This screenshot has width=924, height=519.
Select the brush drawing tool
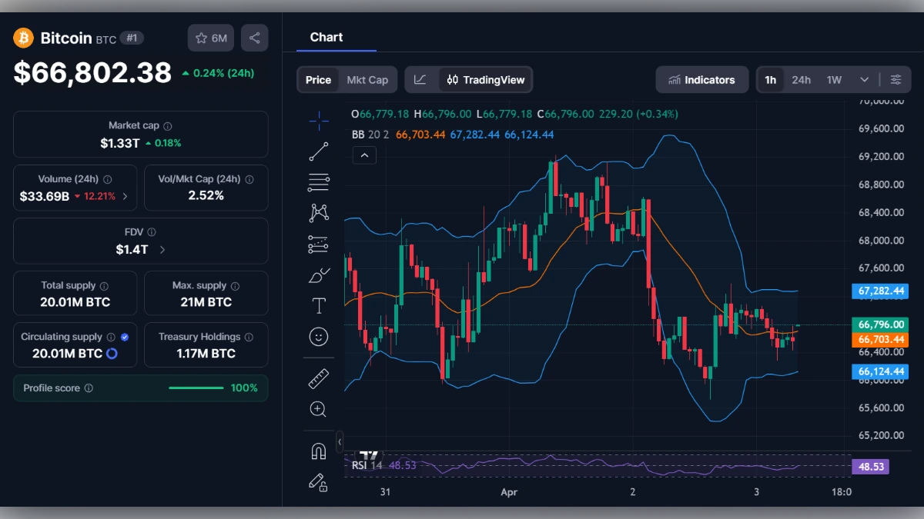(x=319, y=274)
